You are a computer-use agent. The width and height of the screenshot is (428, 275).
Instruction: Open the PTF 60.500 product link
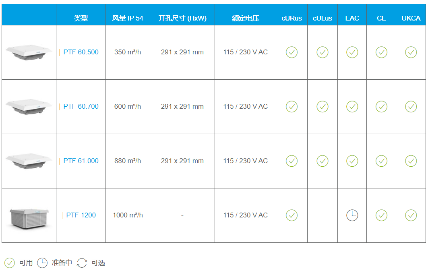tap(81, 52)
